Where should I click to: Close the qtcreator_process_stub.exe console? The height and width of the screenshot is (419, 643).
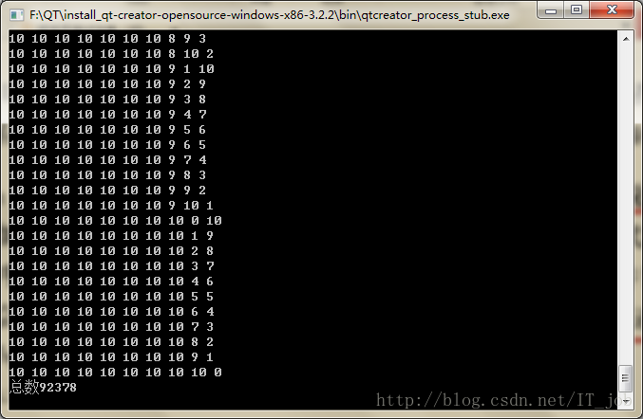tap(612, 10)
